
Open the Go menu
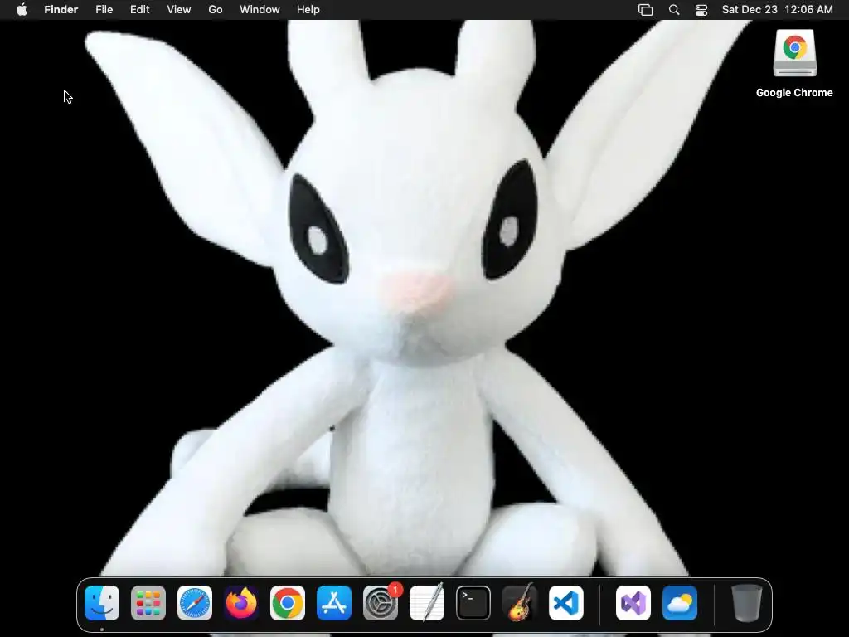click(216, 10)
